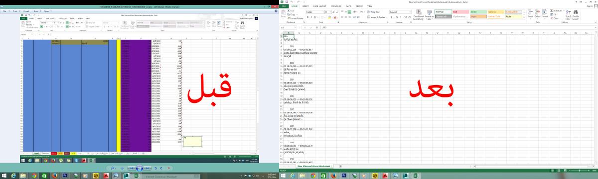598x179 pixels.
Task: Click the Insert cells icon
Action: click(530, 14)
